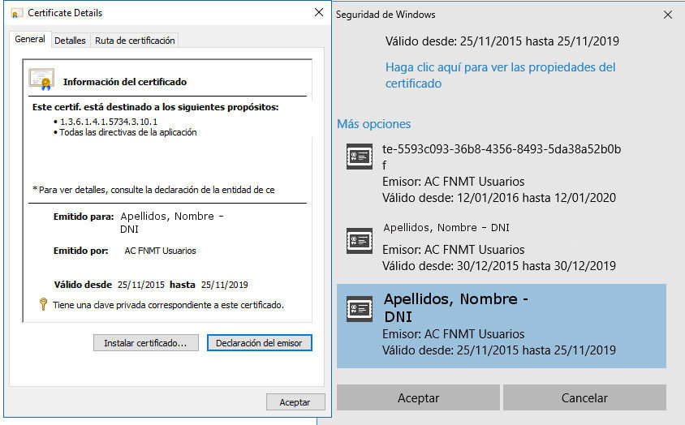The width and height of the screenshot is (685, 425).
Task: Click icon of highlighted certificate valid until 25/11/2019
Action: coord(360,309)
